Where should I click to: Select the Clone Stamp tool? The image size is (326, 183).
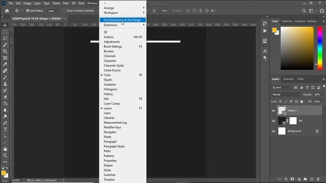[5, 84]
